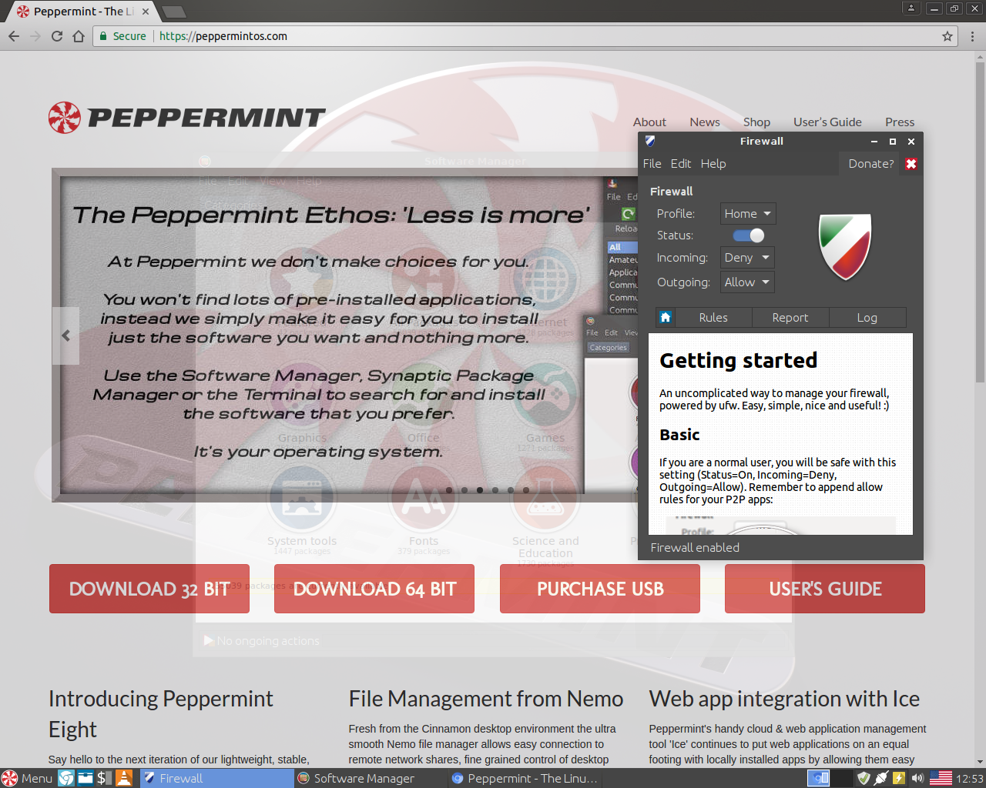
Task: Open the Firewall Help menu
Action: (713, 164)
